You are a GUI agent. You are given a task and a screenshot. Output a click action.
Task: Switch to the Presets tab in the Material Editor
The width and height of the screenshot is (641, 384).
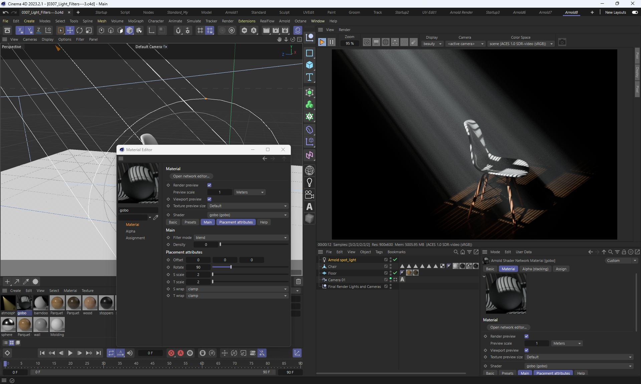click(190, 222)
